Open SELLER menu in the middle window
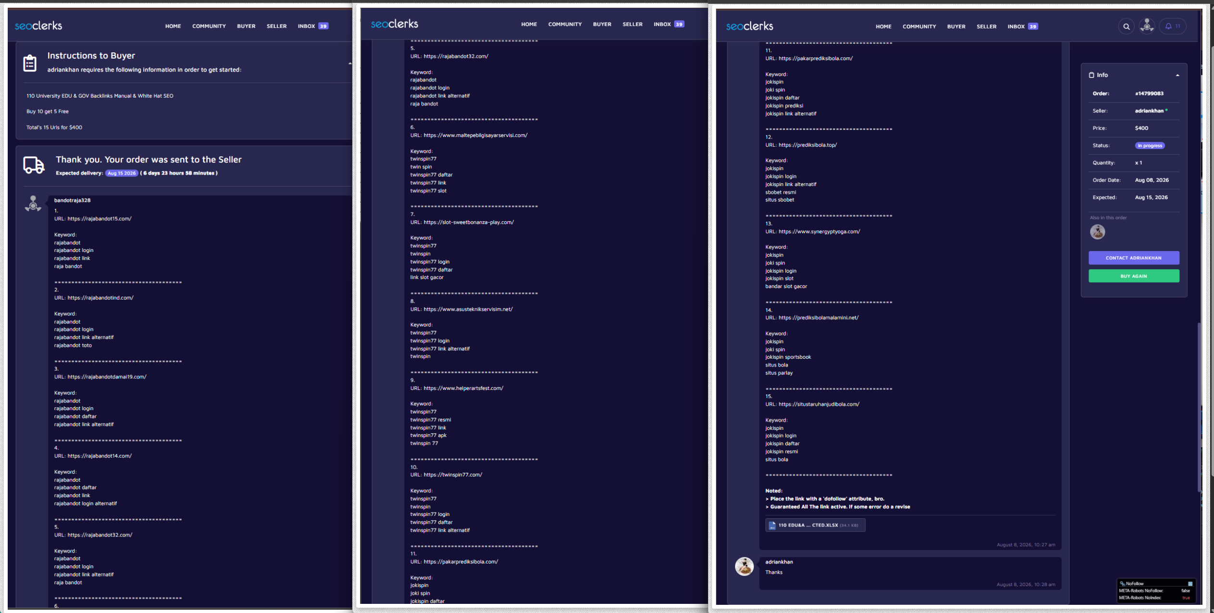Viewport: 1214px width, 613px height. pyautogui.click(x=632, y=25)
